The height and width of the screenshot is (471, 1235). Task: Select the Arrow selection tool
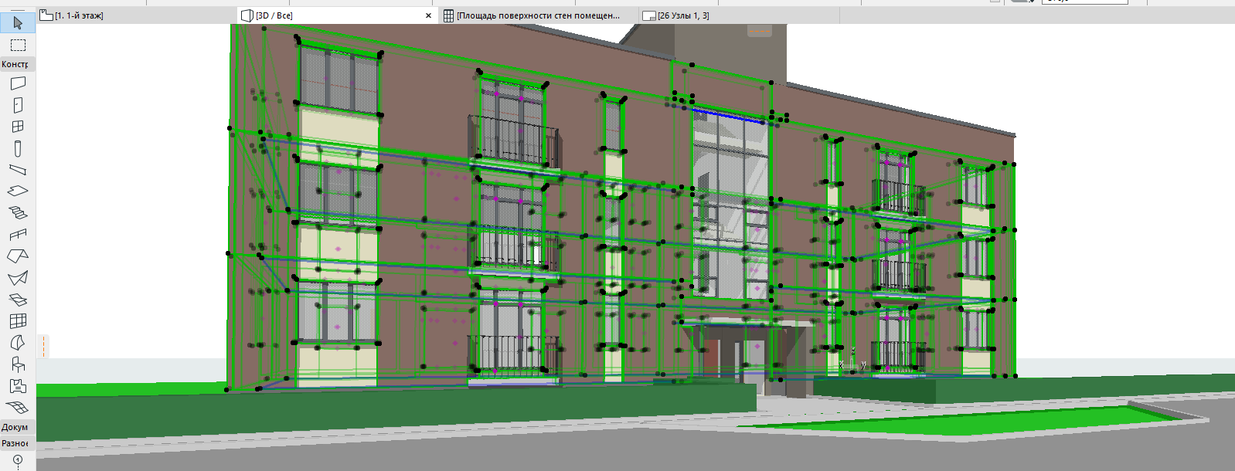pos(18,22)
